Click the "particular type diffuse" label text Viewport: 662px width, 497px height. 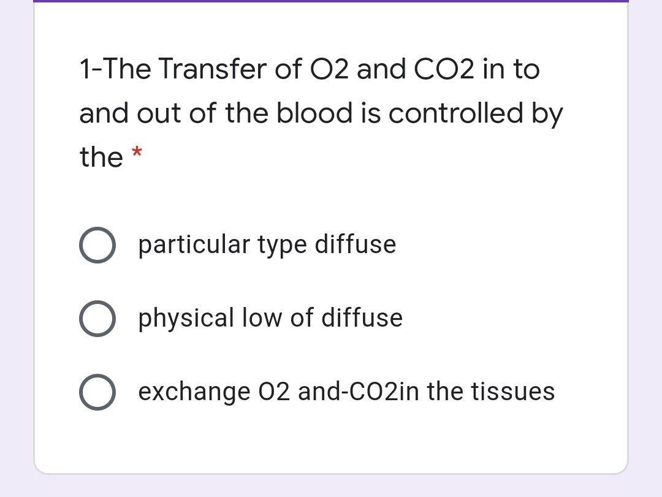coord(267,245)
